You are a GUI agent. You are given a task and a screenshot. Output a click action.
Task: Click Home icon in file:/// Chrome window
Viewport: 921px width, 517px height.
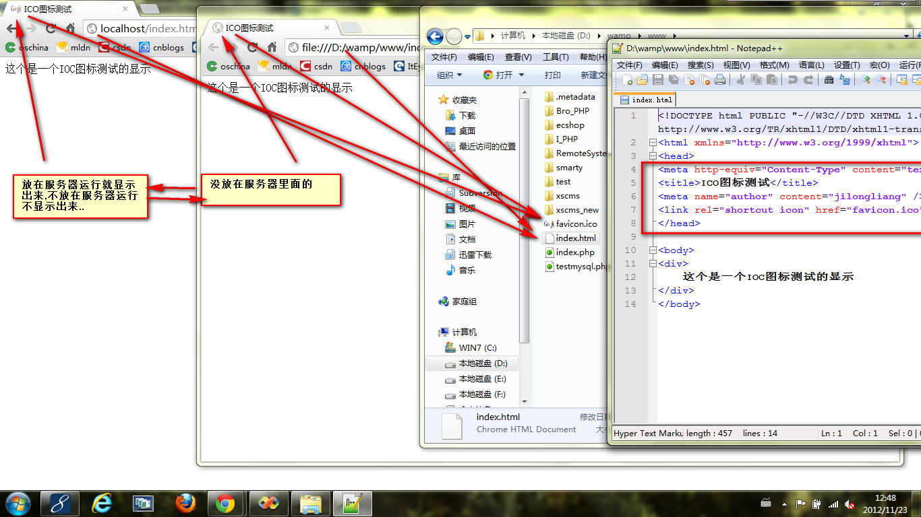pos(272,47)
